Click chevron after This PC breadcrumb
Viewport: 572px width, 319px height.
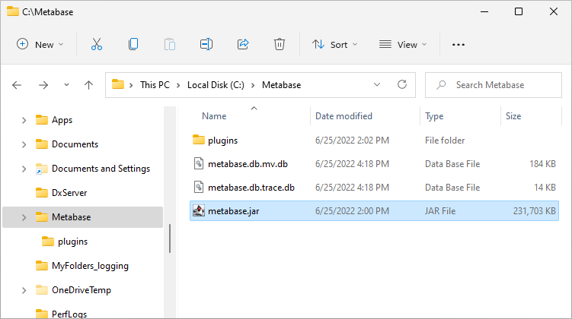pos(178,86)
